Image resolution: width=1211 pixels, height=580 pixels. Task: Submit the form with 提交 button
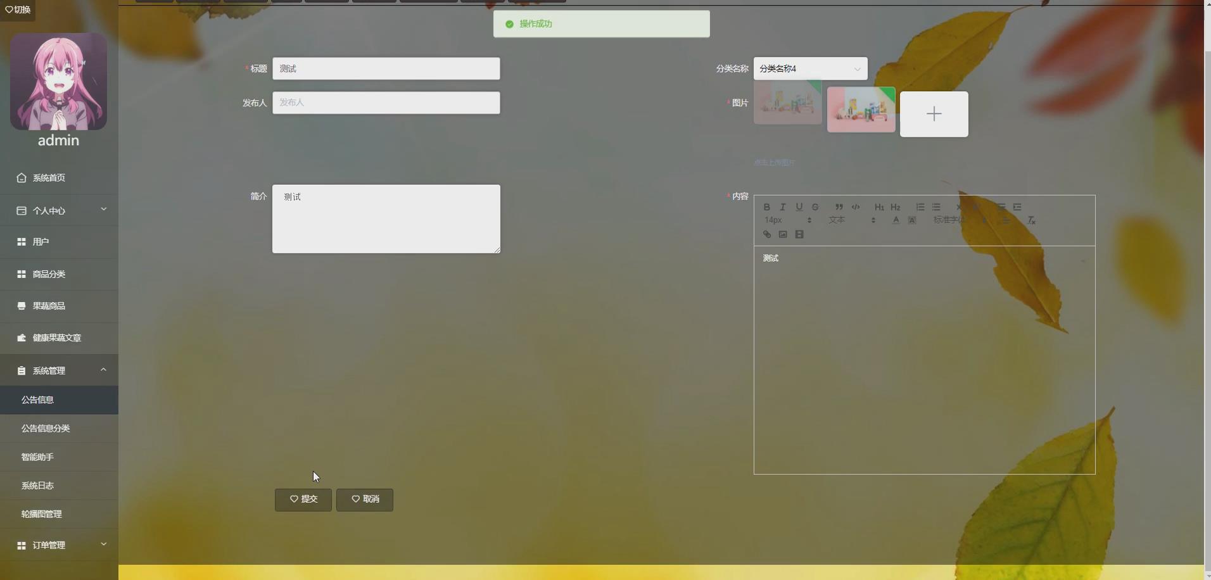tap(303, 500)
